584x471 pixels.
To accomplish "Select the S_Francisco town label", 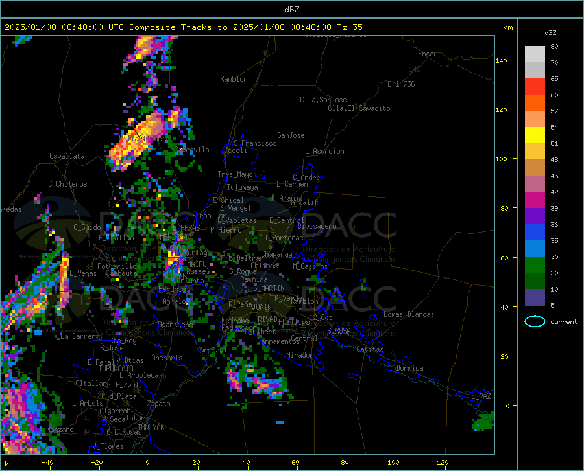I will tap(256, 143).
